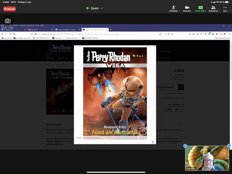
Task: Click the Pocket save icon
Action: coord(168,34)
